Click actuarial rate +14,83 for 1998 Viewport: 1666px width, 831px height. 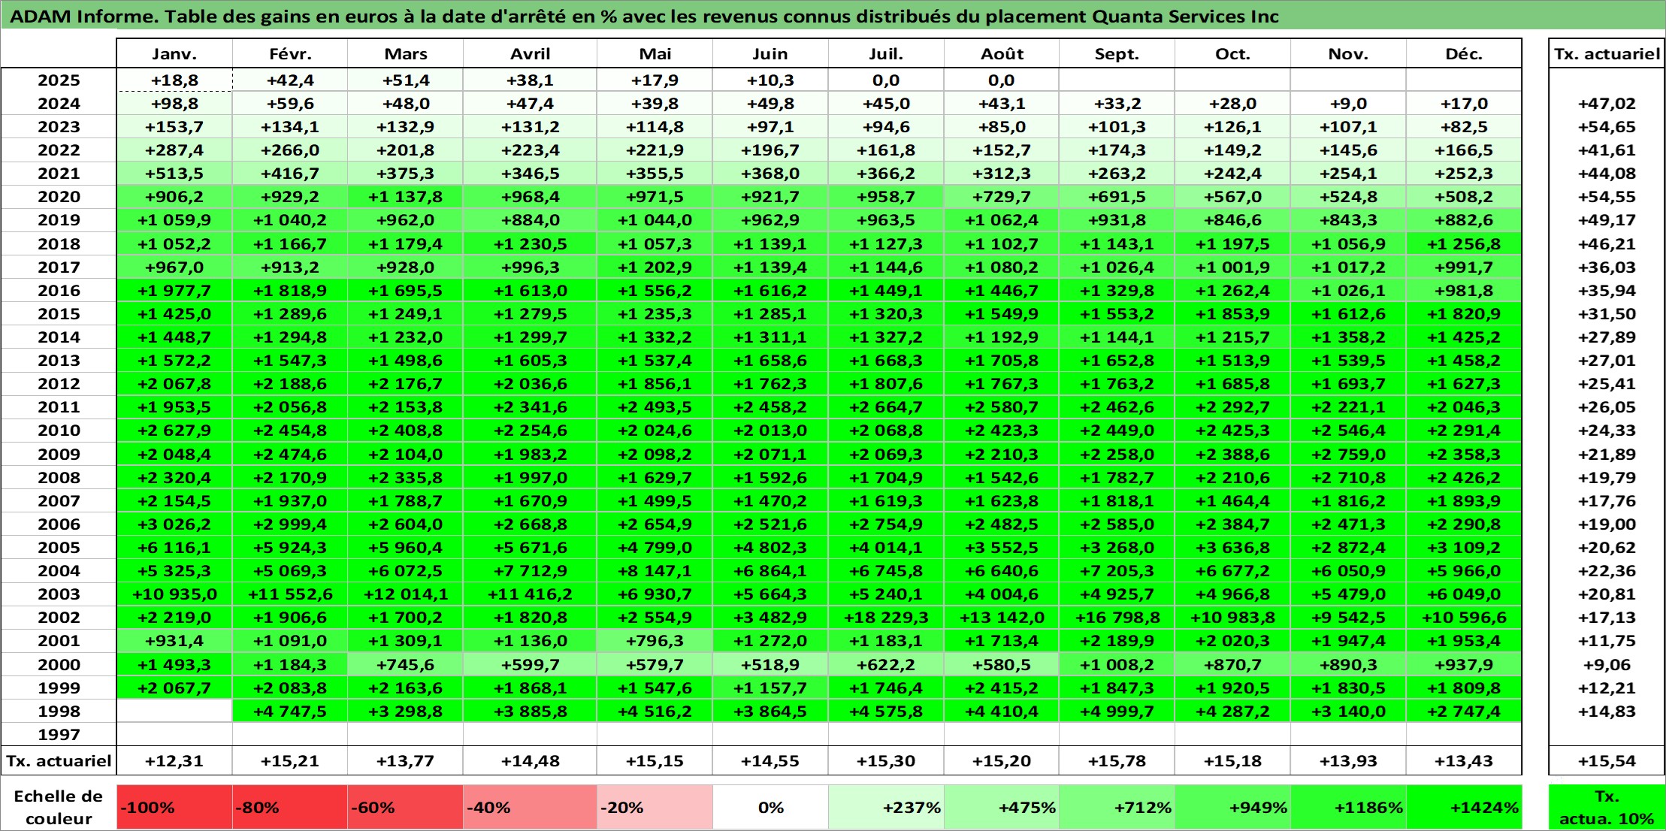(1607, 712)
